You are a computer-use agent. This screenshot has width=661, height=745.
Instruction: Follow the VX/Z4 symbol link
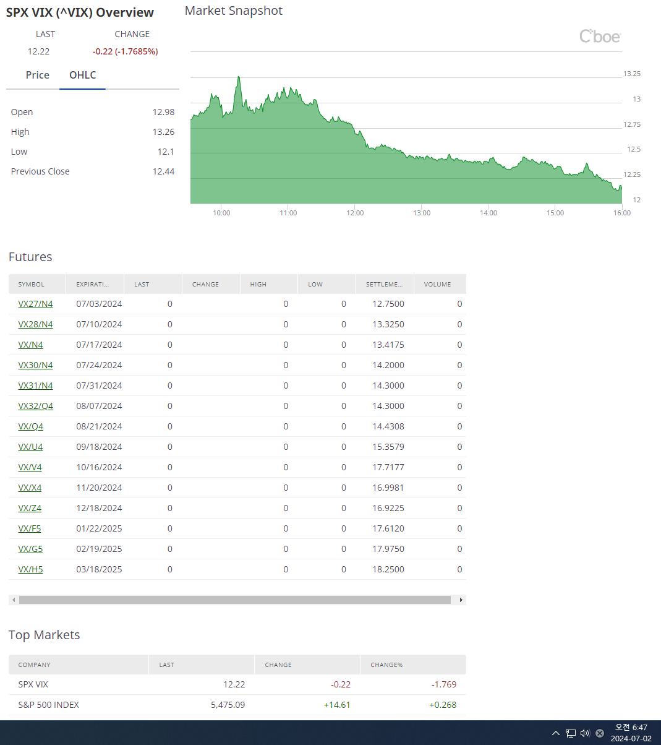click(x=30, y=508)
